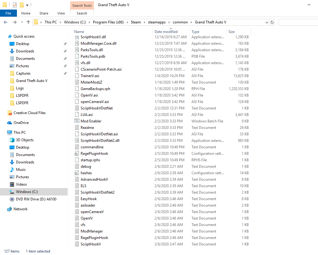
Task: Select This PC in navigation pane
Action: (19, 133)
